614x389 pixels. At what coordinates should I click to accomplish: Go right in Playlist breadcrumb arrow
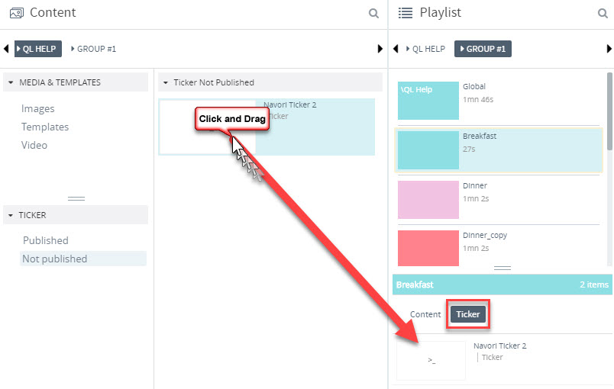click(x=609, y=49)
